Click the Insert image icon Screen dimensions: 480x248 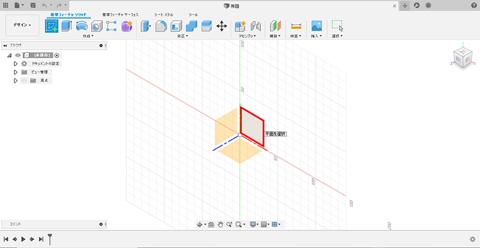click(316, 26)
